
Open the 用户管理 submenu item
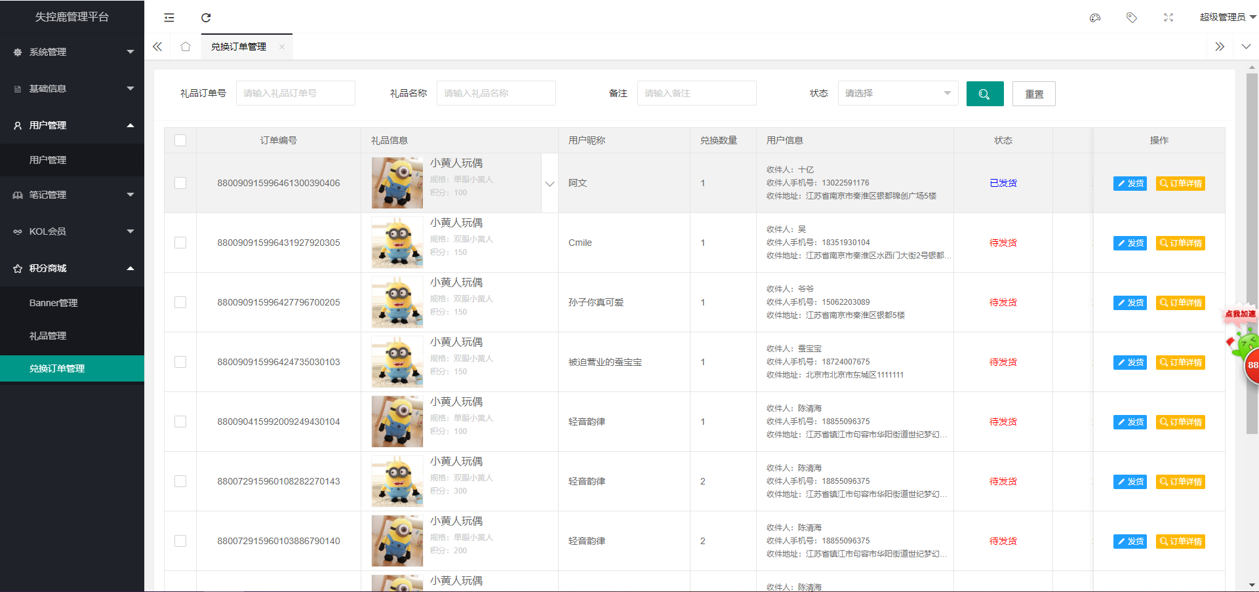coord(72,160)
